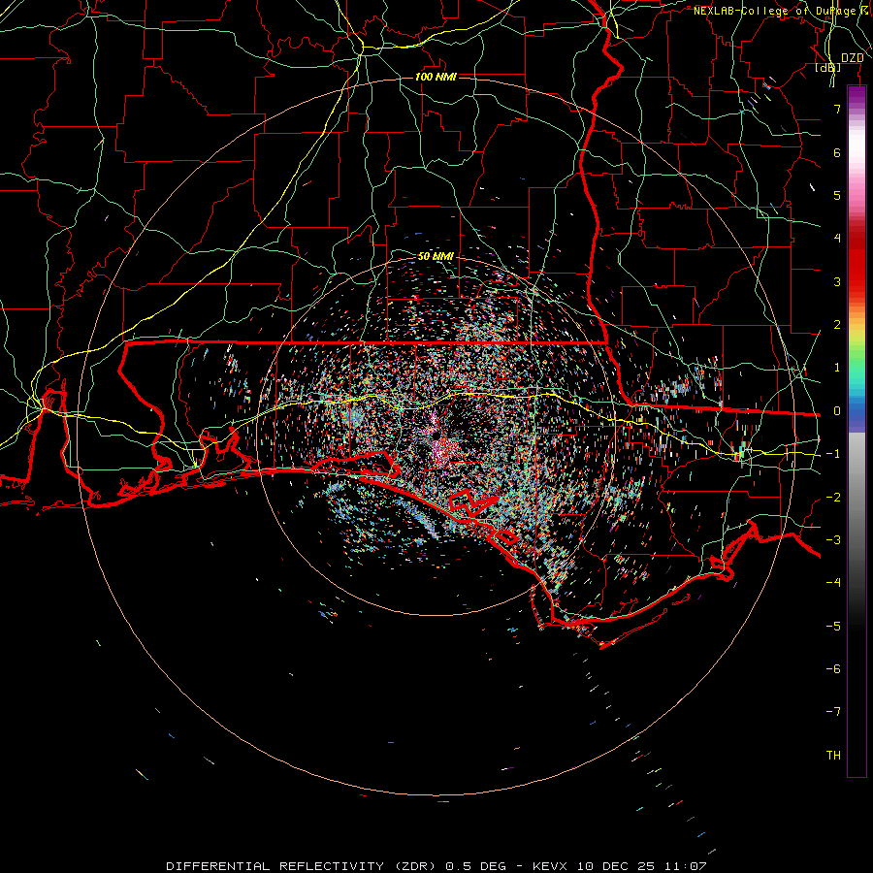This screenshot has height=873, width=873.
Task: Click the 6 value on the ZDR scale
Action: point(837,152)
